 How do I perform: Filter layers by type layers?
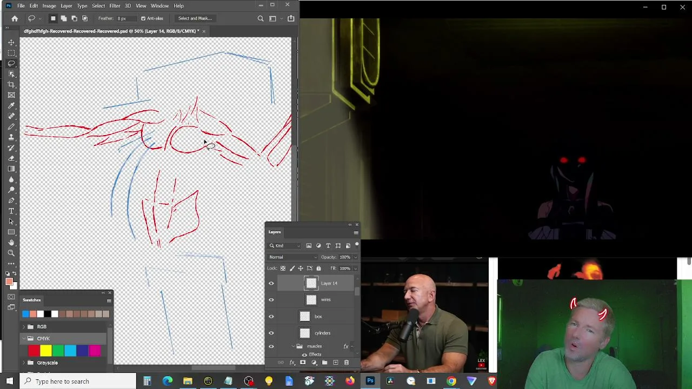coord(328,246)
